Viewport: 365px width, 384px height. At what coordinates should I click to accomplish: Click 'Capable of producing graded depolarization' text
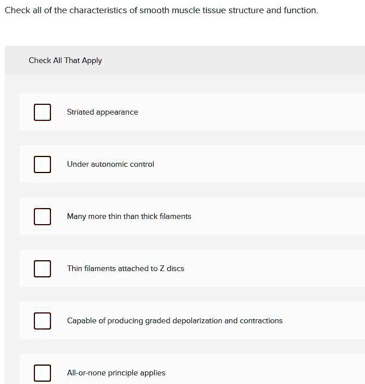[x=175, y=321]
